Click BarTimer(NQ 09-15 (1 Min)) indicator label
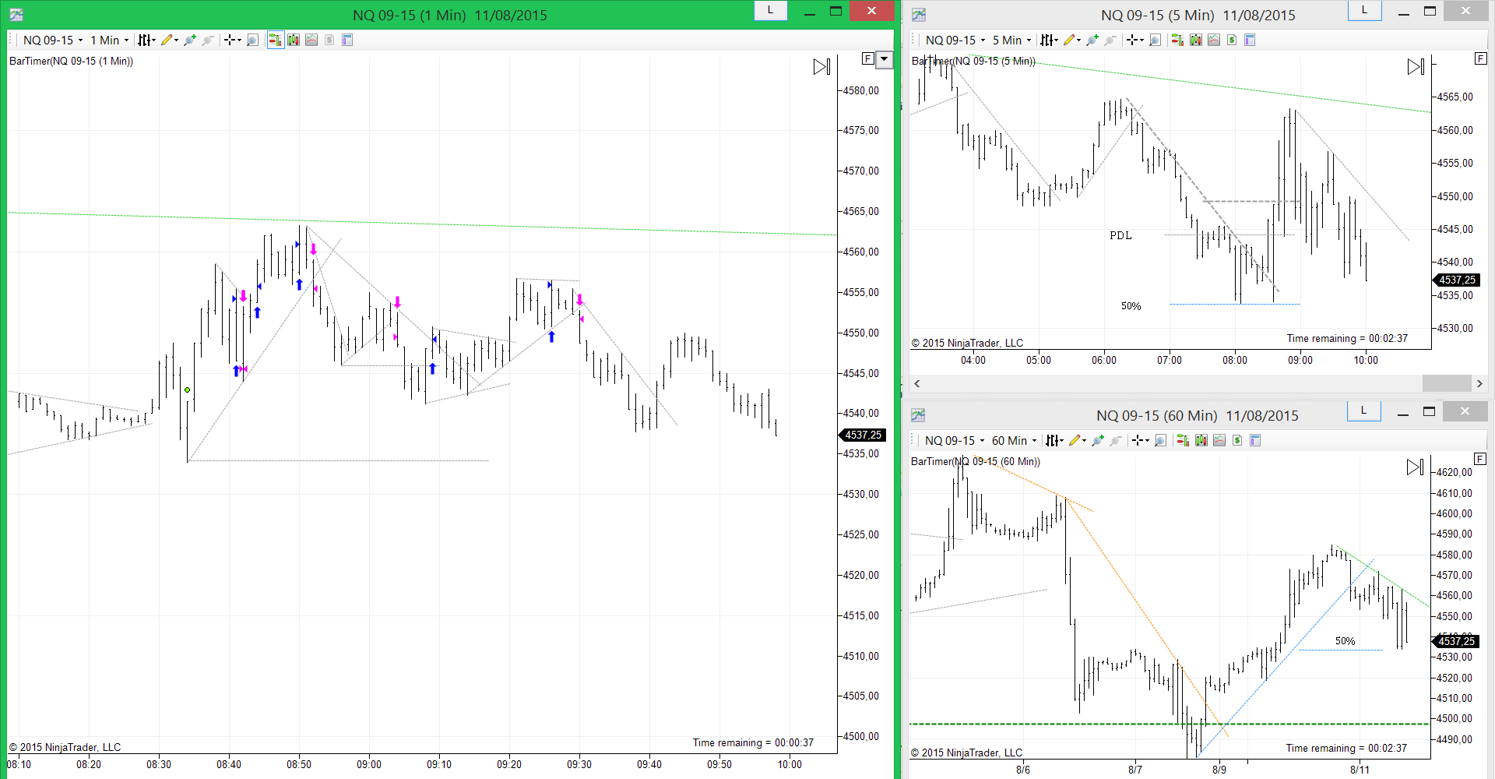The image size is (1495, 779). [71, 61]
